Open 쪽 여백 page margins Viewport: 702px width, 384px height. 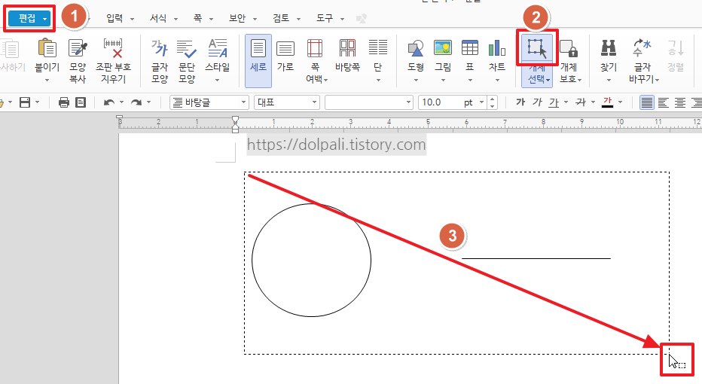click(x=315, y=61)
